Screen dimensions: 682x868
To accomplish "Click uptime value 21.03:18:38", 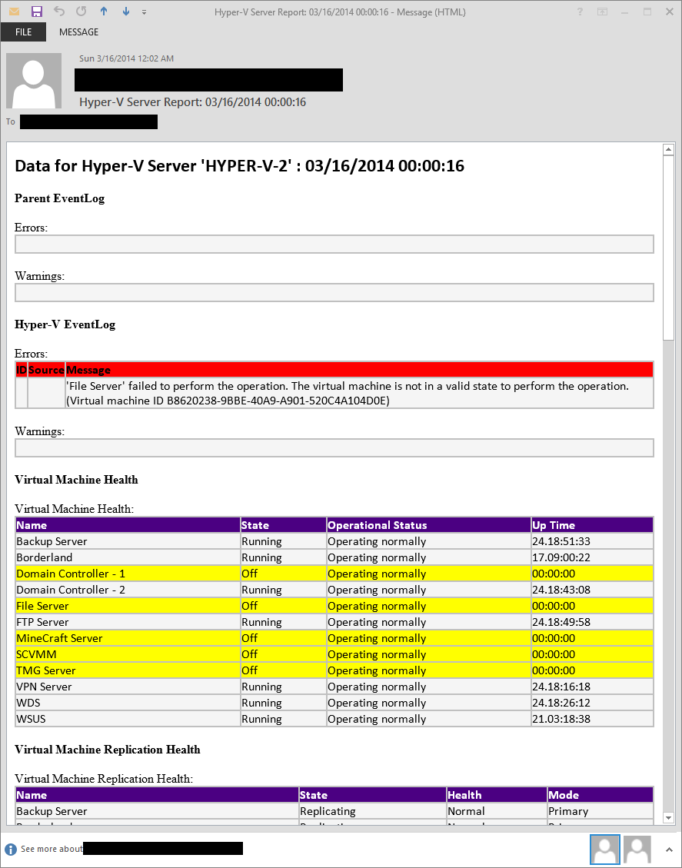I will [x=561, y=719].
